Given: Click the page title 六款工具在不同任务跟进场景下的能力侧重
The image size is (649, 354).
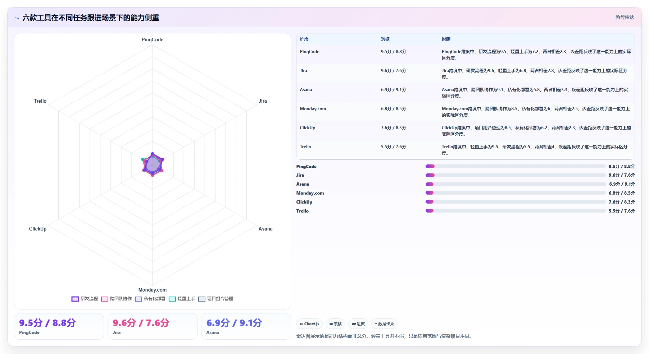Looking at the screenshot, I should tap(91, 18).
